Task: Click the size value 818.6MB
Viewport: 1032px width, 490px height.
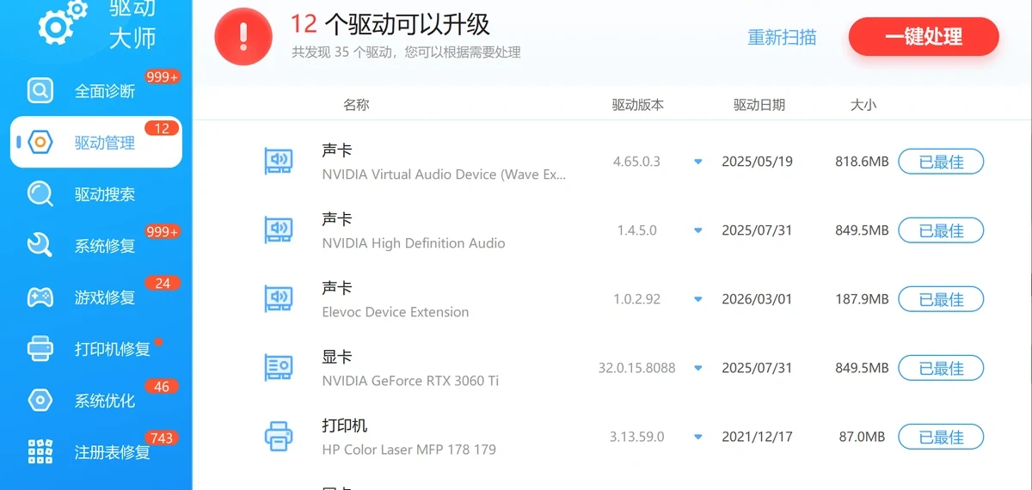Action: (x=862, y=162)
